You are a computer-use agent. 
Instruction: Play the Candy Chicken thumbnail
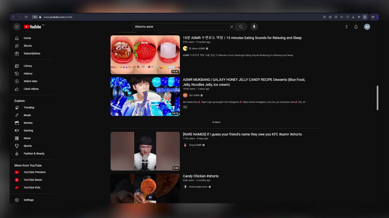[x=145, y=188]
